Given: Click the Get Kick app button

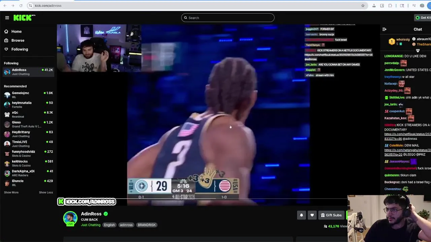Looking at the screenshot, I should (423, 18).
